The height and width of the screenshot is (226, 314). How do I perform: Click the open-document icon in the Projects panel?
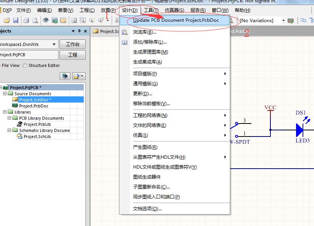(x=76, y=76)
